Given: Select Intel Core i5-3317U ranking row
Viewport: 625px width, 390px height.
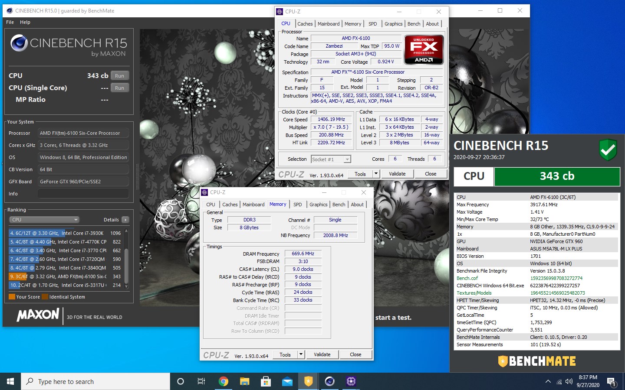Looking at the screenshot, I should pyautogui.click(x=66, y=285).
